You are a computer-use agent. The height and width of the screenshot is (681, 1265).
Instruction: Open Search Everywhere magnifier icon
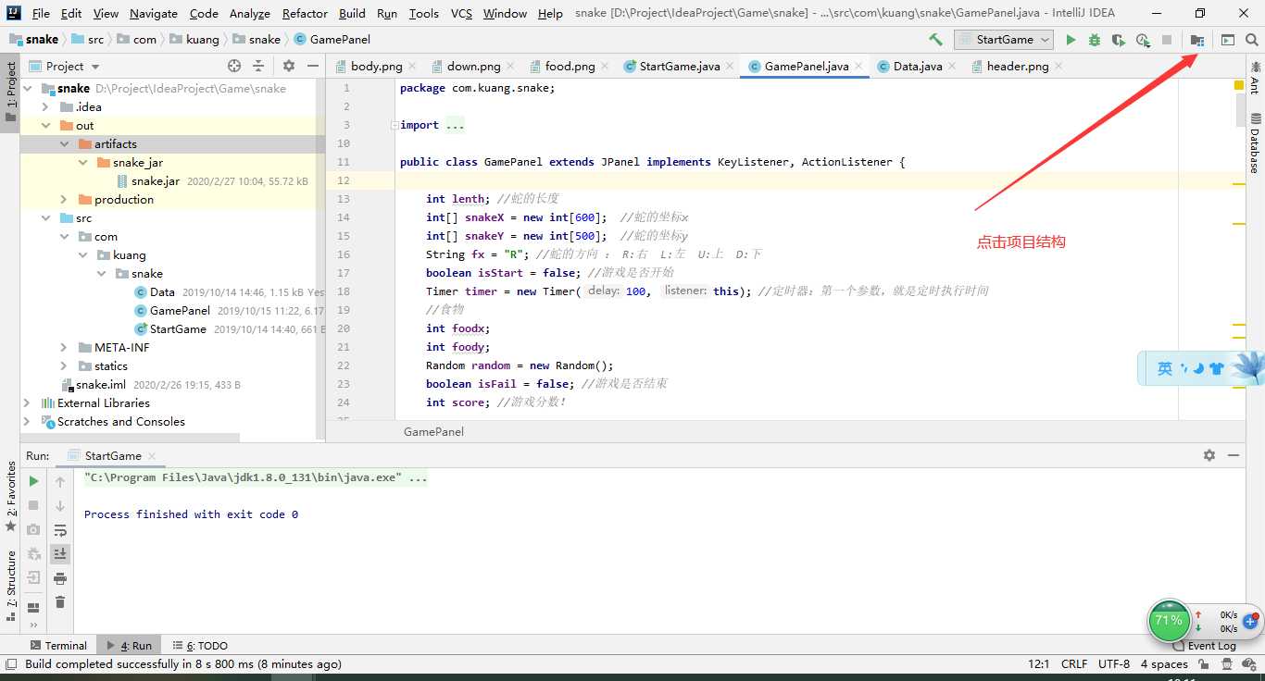[1252, 40]
